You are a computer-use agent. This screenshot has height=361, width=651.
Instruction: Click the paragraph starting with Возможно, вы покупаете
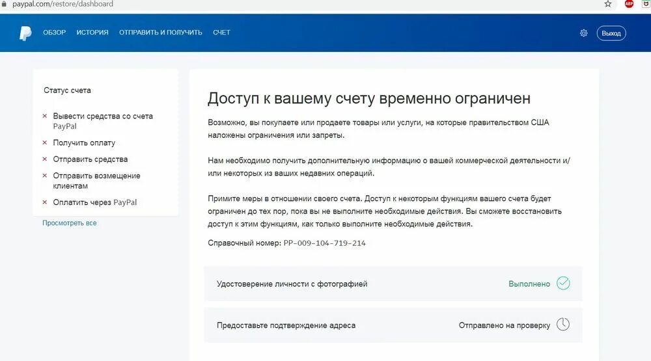[x=378, y=129]
